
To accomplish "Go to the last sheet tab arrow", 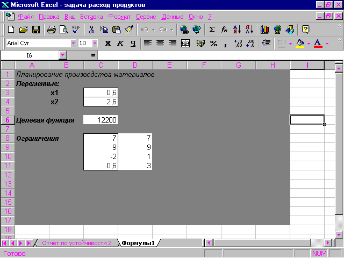I will click(28, 243).
